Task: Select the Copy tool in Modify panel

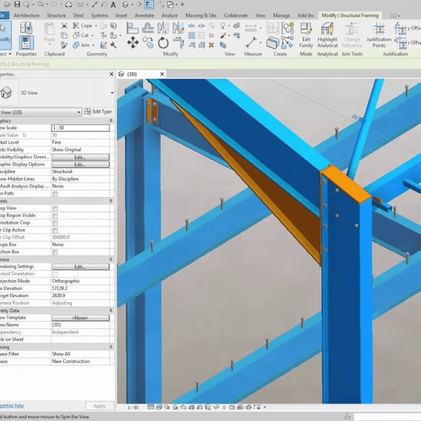Action: (148, 42)
